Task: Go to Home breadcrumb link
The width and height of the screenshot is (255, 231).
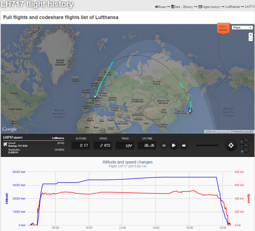Action: 160,7
